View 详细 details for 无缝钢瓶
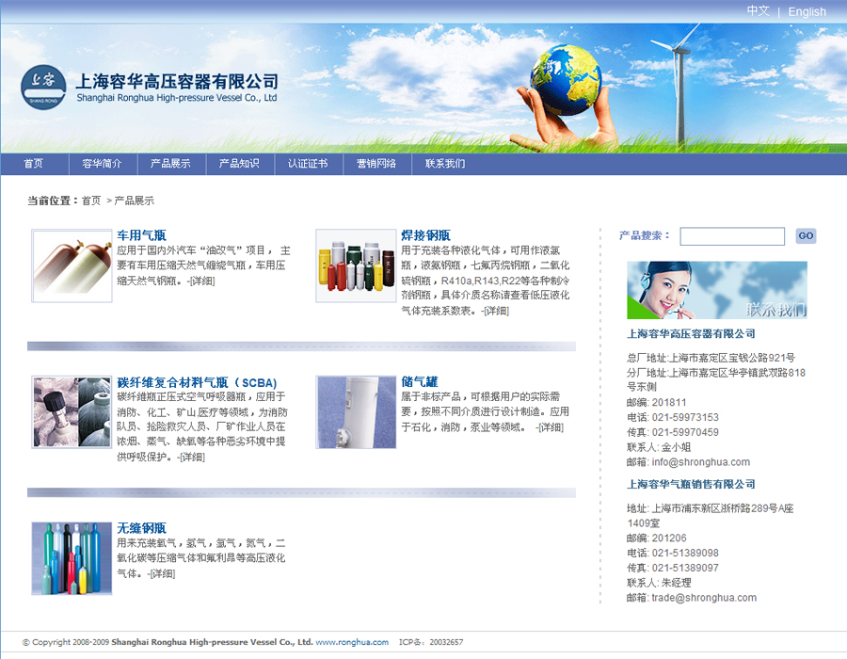The height and width of the screenshot is (659, 847). 162,573
